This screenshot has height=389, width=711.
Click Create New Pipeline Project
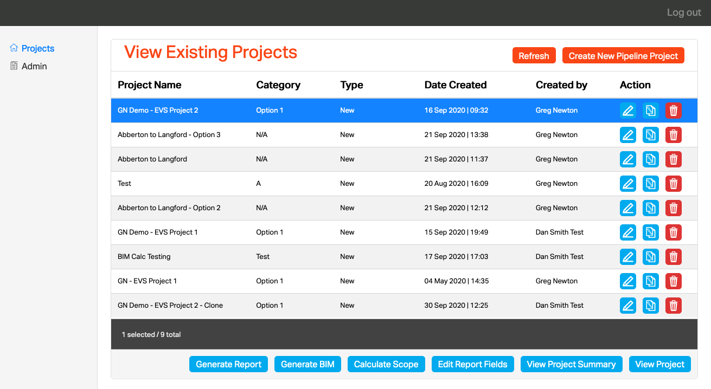coord(623,56)
